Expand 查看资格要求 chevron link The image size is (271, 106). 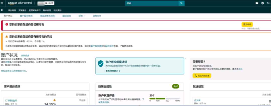click(x=113, y=71)
